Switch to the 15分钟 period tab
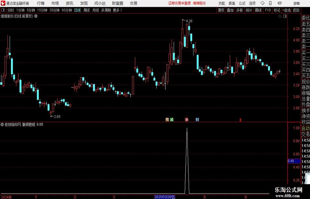Screen dimensions: 310x199 pos(42,10)
